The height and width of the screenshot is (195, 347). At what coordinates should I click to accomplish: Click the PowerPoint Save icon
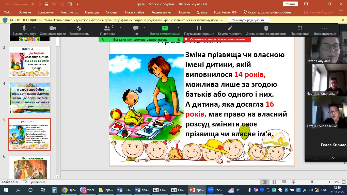46,4
